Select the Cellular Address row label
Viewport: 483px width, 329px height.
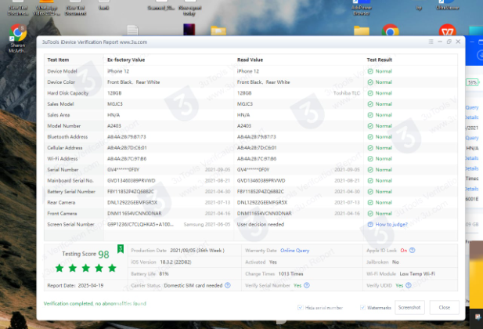point(65,148)
